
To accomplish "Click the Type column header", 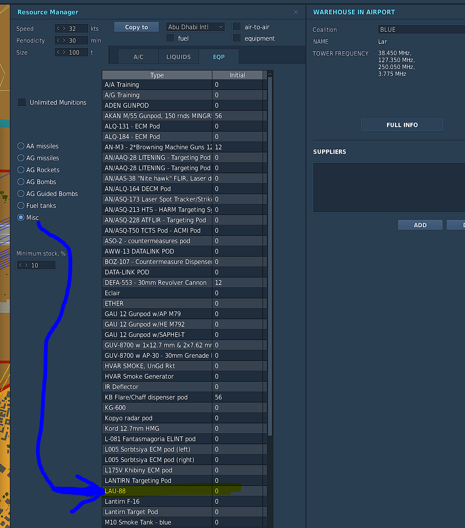I will (157, 75).
